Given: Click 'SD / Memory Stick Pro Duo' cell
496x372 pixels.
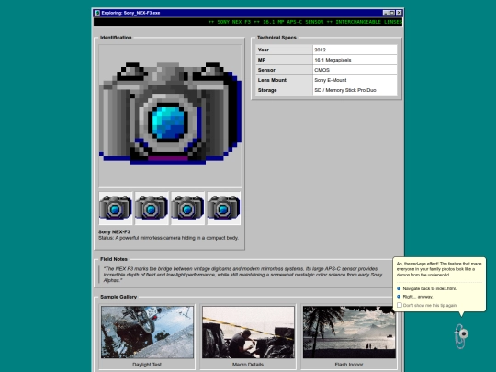Looking at the screenshot, I should 355,90.
